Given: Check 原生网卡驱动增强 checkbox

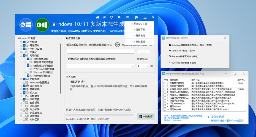Looking at the screenshot, I should [x=28, y=62].
